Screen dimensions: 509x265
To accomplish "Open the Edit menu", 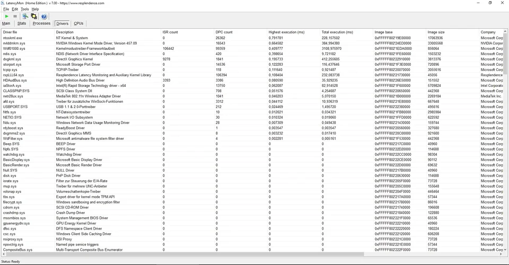I will pyautogui.click(x=15, y=9).
